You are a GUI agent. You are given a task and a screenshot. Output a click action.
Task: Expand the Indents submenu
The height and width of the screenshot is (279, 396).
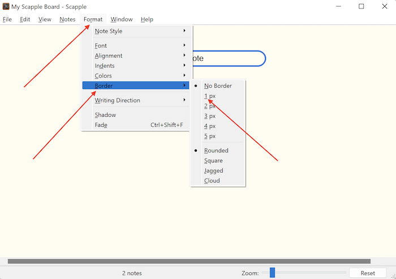[136, 66]
